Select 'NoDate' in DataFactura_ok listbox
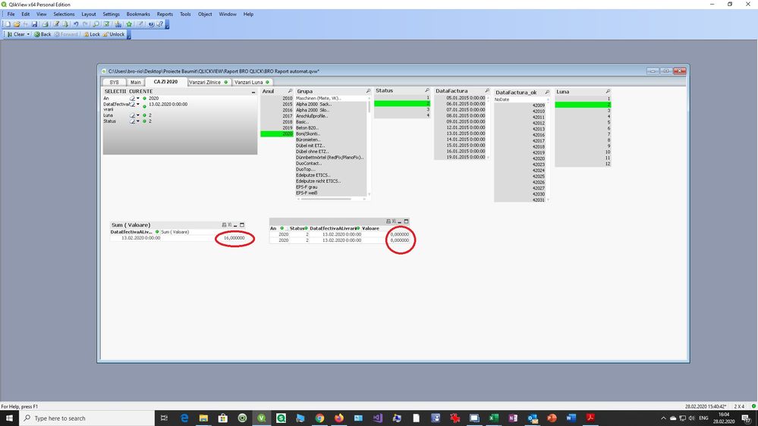Image resolution: width=758 pixels, height=426 pixels. coord(521,99)
